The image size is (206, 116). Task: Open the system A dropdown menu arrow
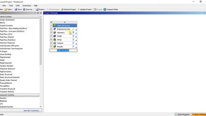tap(51, 22)
